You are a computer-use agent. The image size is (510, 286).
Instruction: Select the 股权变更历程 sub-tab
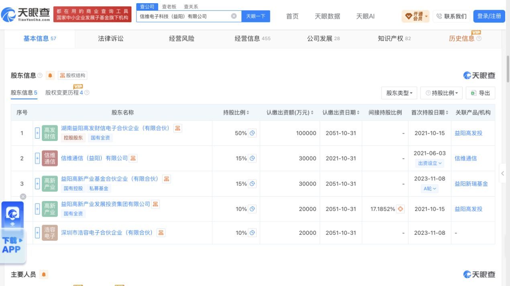click(x=64, y=93)
